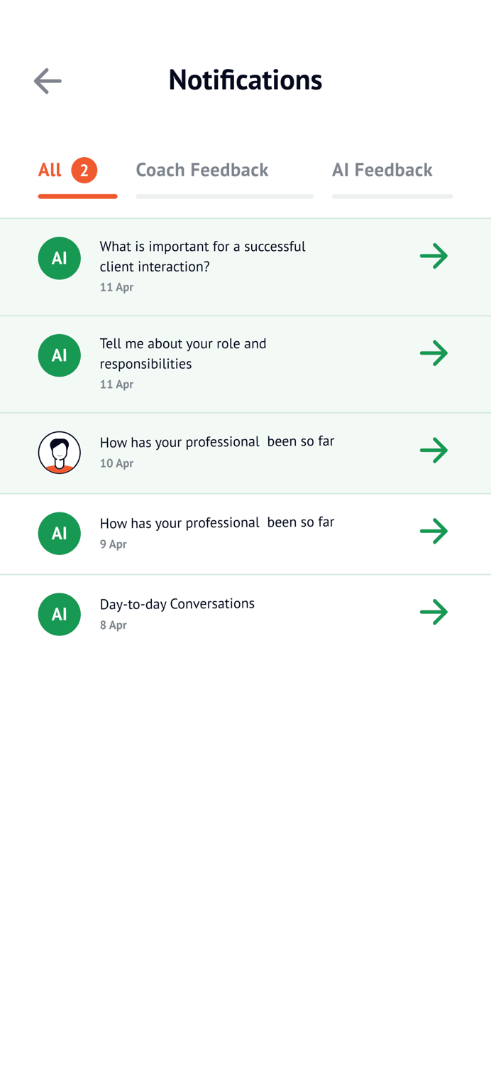This screenshot has height=1066, width=491.
Task: Click the question about successful client interaction
Action: (203, 254)
